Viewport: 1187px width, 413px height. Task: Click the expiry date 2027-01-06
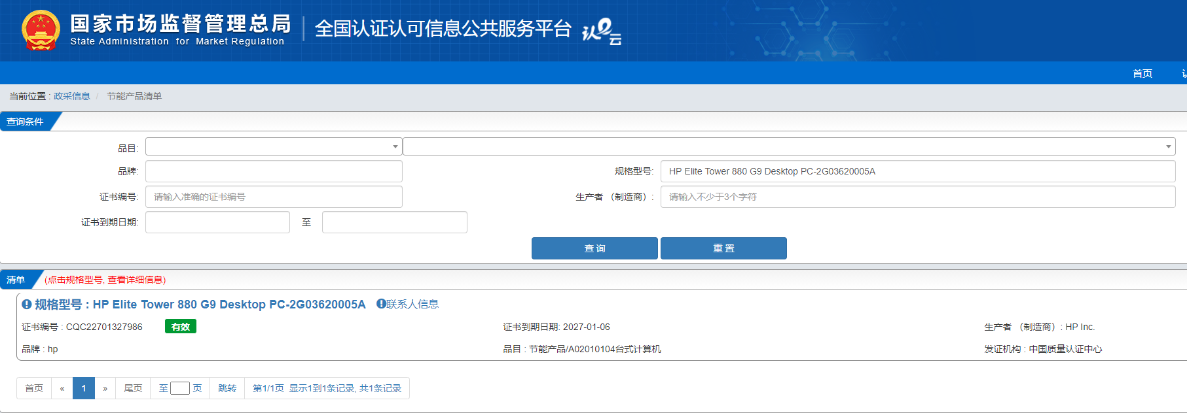(x=586, y=327)
